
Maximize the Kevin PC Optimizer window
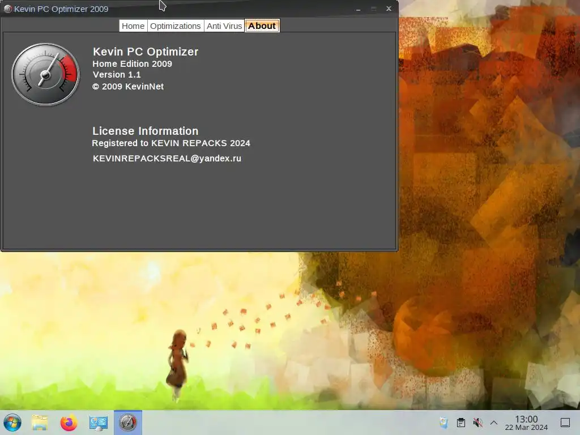pos(374,9)
